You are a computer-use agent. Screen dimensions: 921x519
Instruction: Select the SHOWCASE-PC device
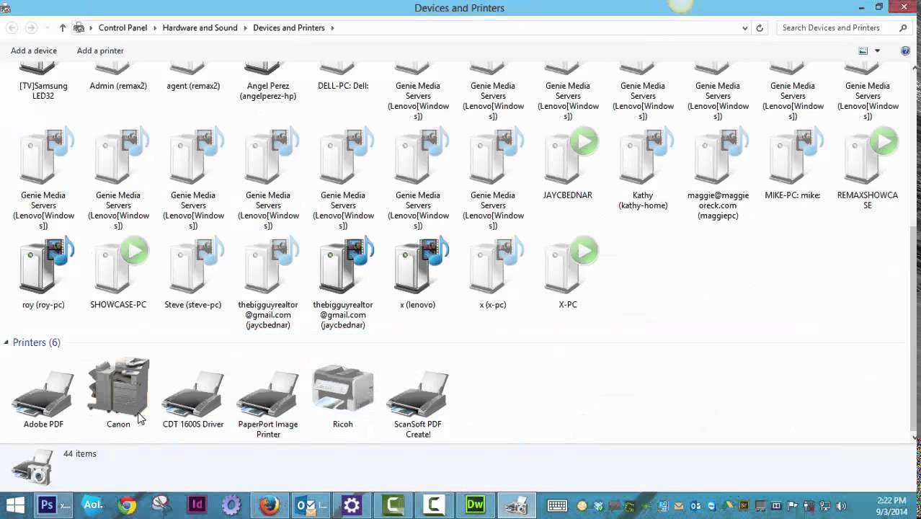pyautogui.click(x=118, y=274)
